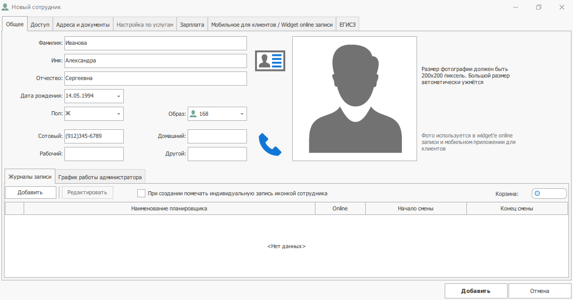Open the Дата рождения date dropdown
The height and width of the screenshot is (300, 573).
click(119, 96)
